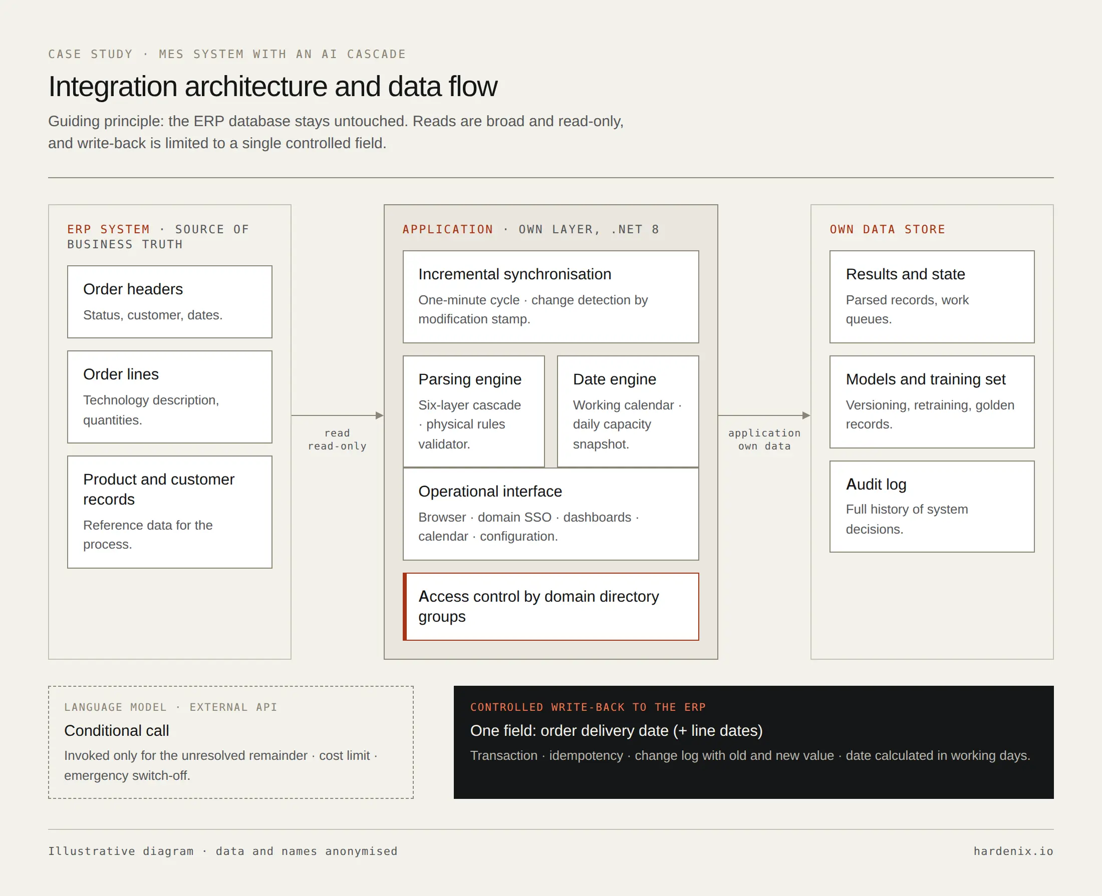The height and width of the screenshot is (896, 1102).
Task: Click the 'ERP SYSTEM · SOURCE OF BUSINESS TRUTH' label
Action: (x=158, y=237)
